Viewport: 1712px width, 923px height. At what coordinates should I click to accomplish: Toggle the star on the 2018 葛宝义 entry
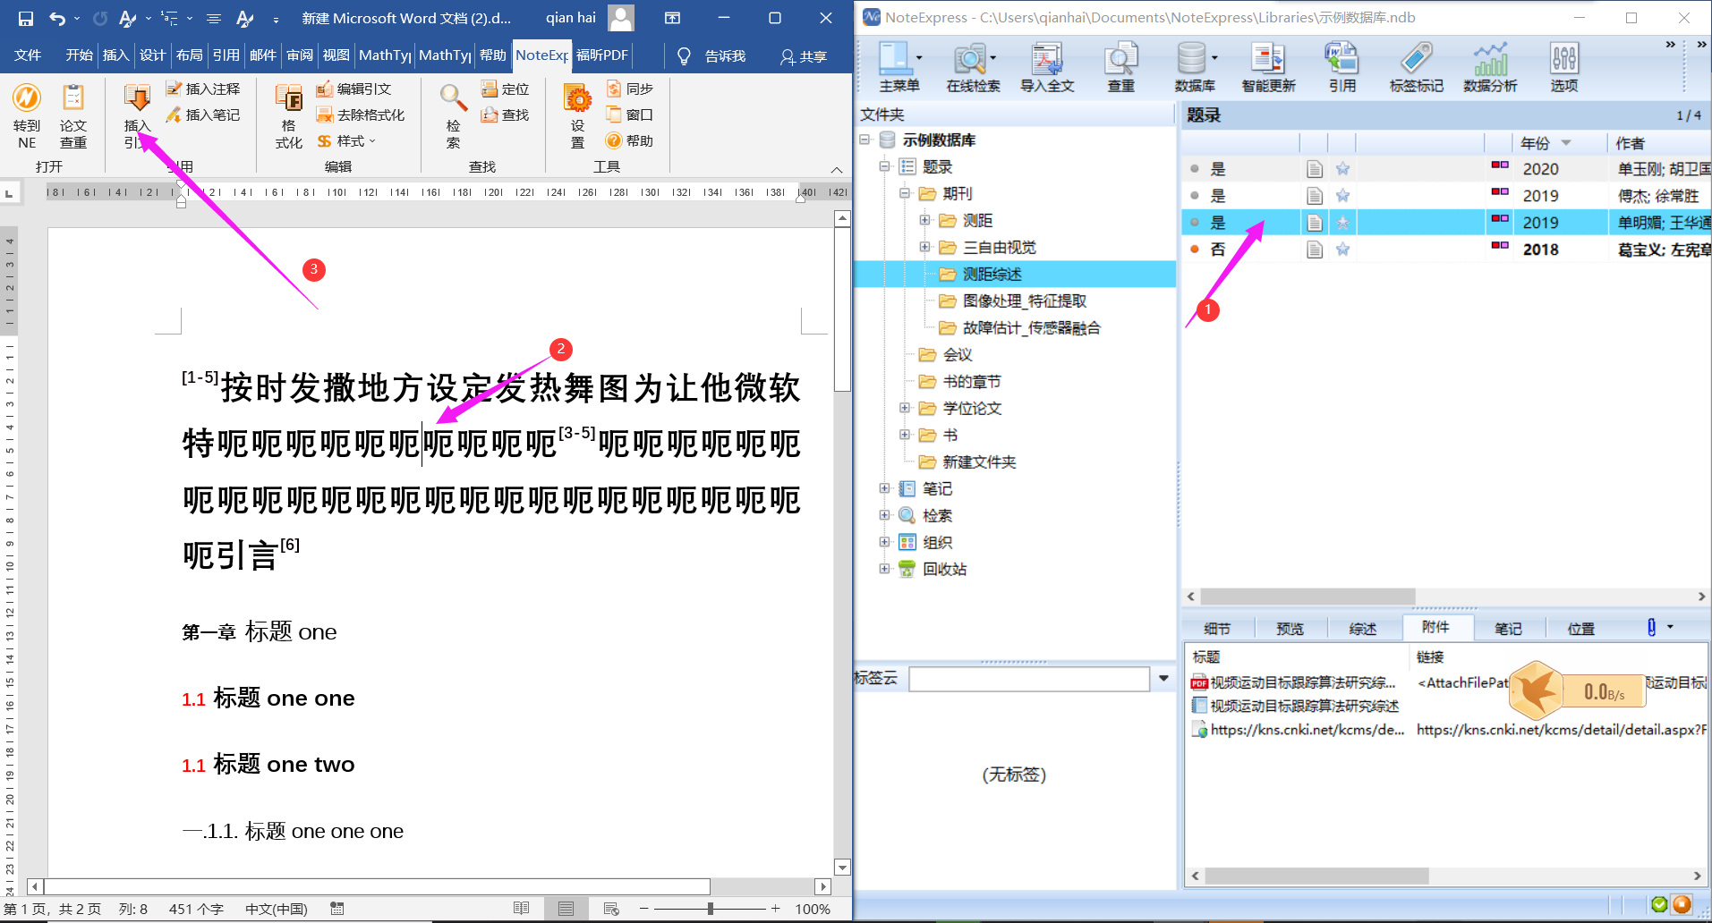(1342, 250)
